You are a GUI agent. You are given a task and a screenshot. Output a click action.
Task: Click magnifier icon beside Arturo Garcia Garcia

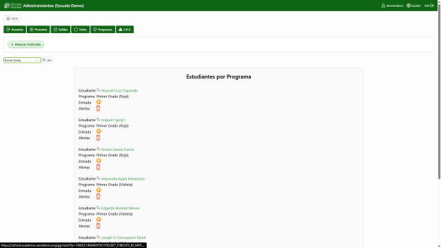(x=98, y=149)
